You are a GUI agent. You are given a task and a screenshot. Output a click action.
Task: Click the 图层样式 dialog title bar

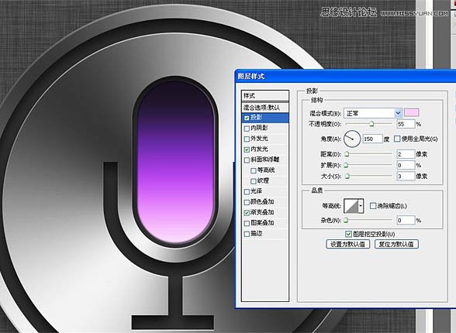345,77
